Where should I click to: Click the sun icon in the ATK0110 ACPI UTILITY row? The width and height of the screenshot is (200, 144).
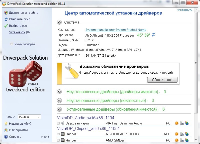(x=177, y=134)
